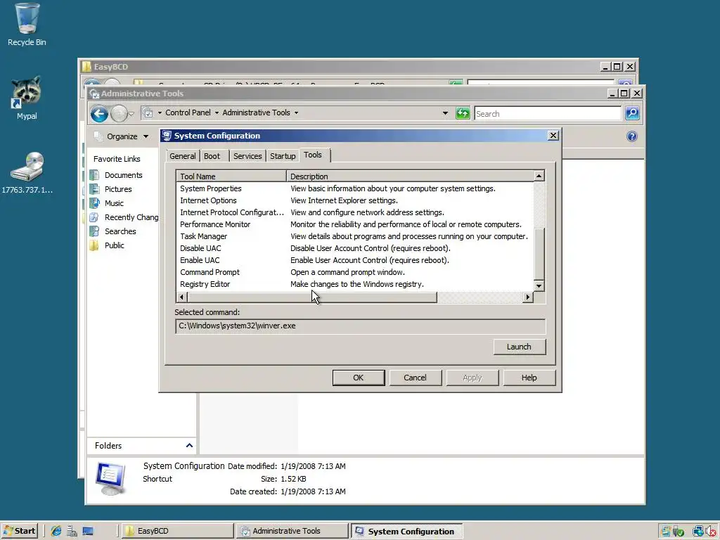Close the System Configuration dialog
Image resolution: width=720 pixels, height=540 pixels.
(553, 136)
